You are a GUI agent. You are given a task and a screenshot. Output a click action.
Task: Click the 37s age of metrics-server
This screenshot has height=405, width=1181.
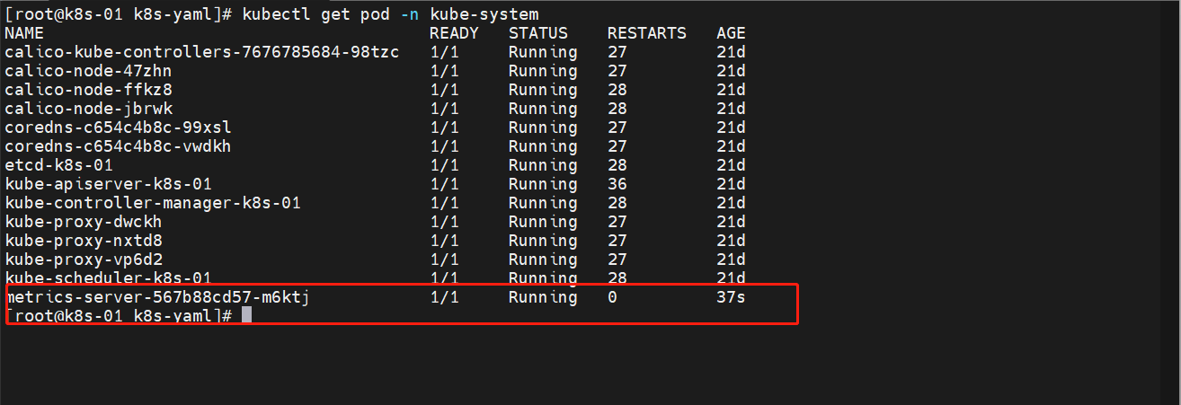coord(731,297)
